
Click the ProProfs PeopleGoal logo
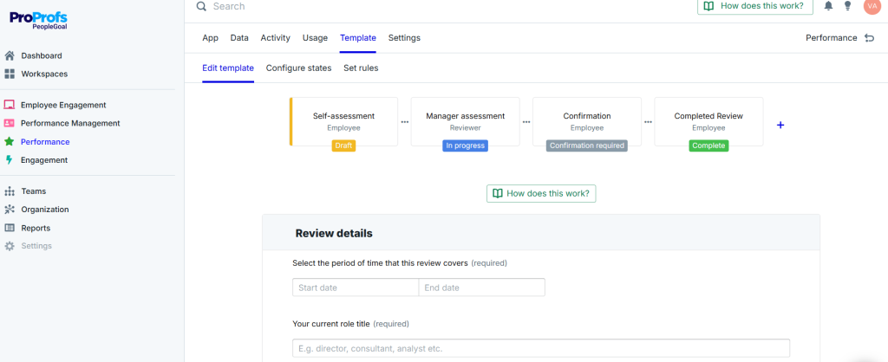click(38, 21)
